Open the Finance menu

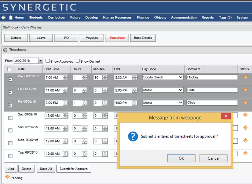(x=143, y=18)
